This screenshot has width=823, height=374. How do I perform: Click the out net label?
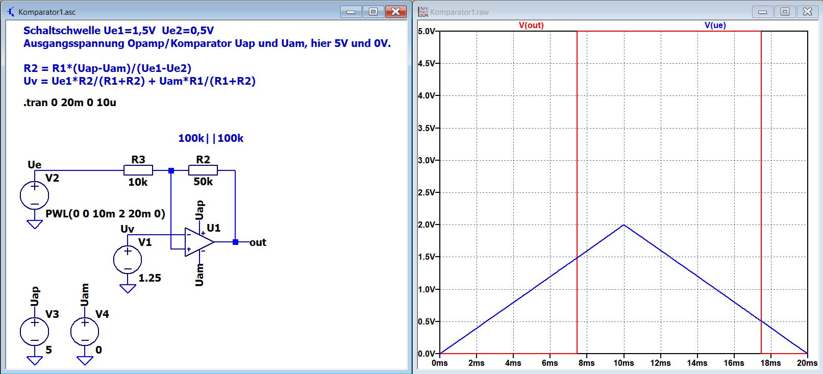click(258, 242)
